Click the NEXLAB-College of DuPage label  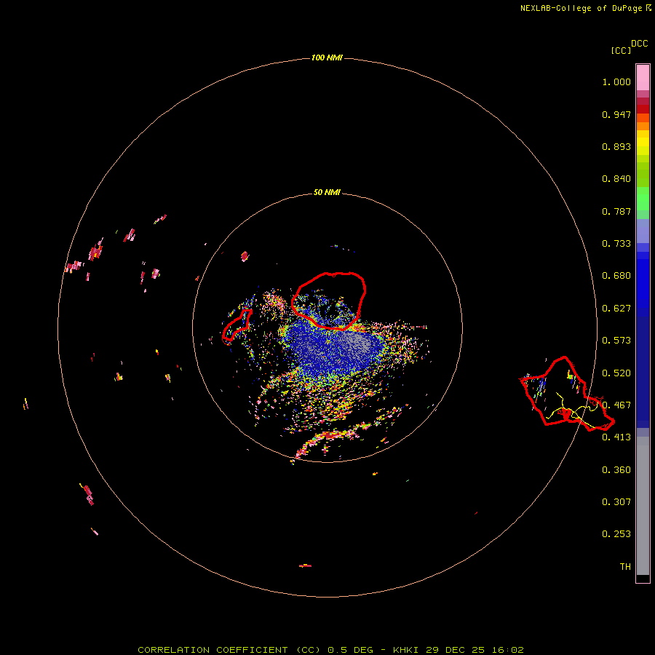click(x=581, y=8)
